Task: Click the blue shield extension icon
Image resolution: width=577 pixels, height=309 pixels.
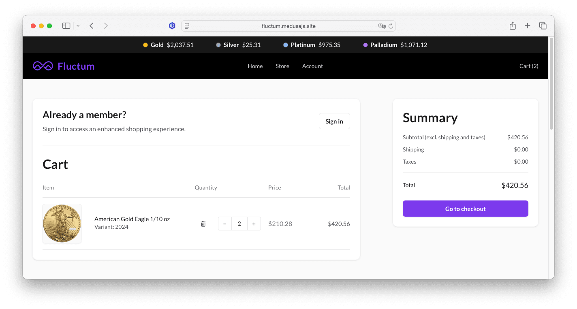Action: (172, 26)
